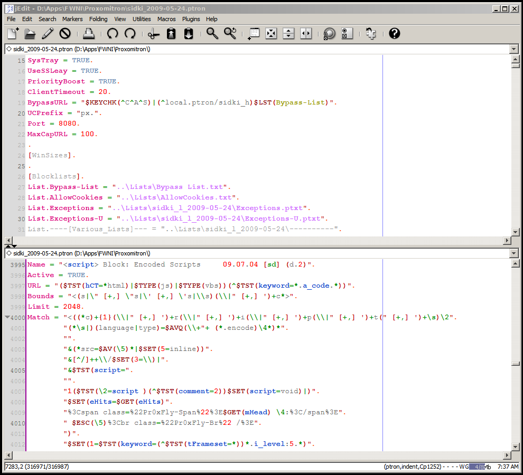Click the Cut scissors icon
The width and height of the screenshot is (523, 475).
(x=154, y=34)
